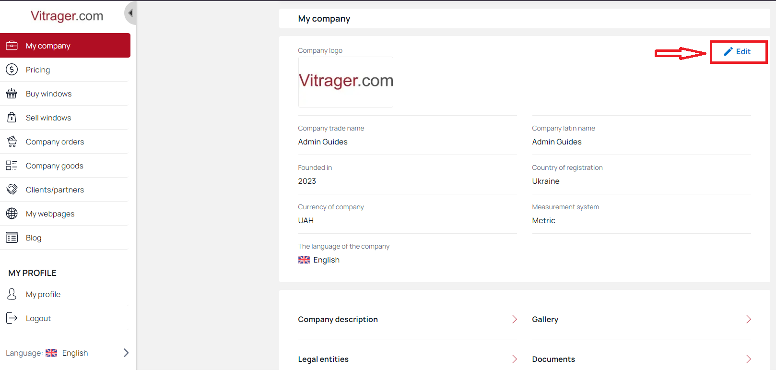Open the Blog icon in sidebar
The height and width of the screenshot is (371, 776).
pos(12,238)
